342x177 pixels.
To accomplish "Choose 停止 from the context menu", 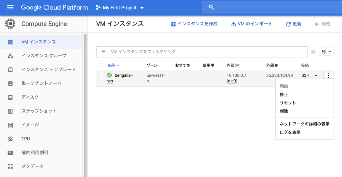I will [x=284, y=94].
